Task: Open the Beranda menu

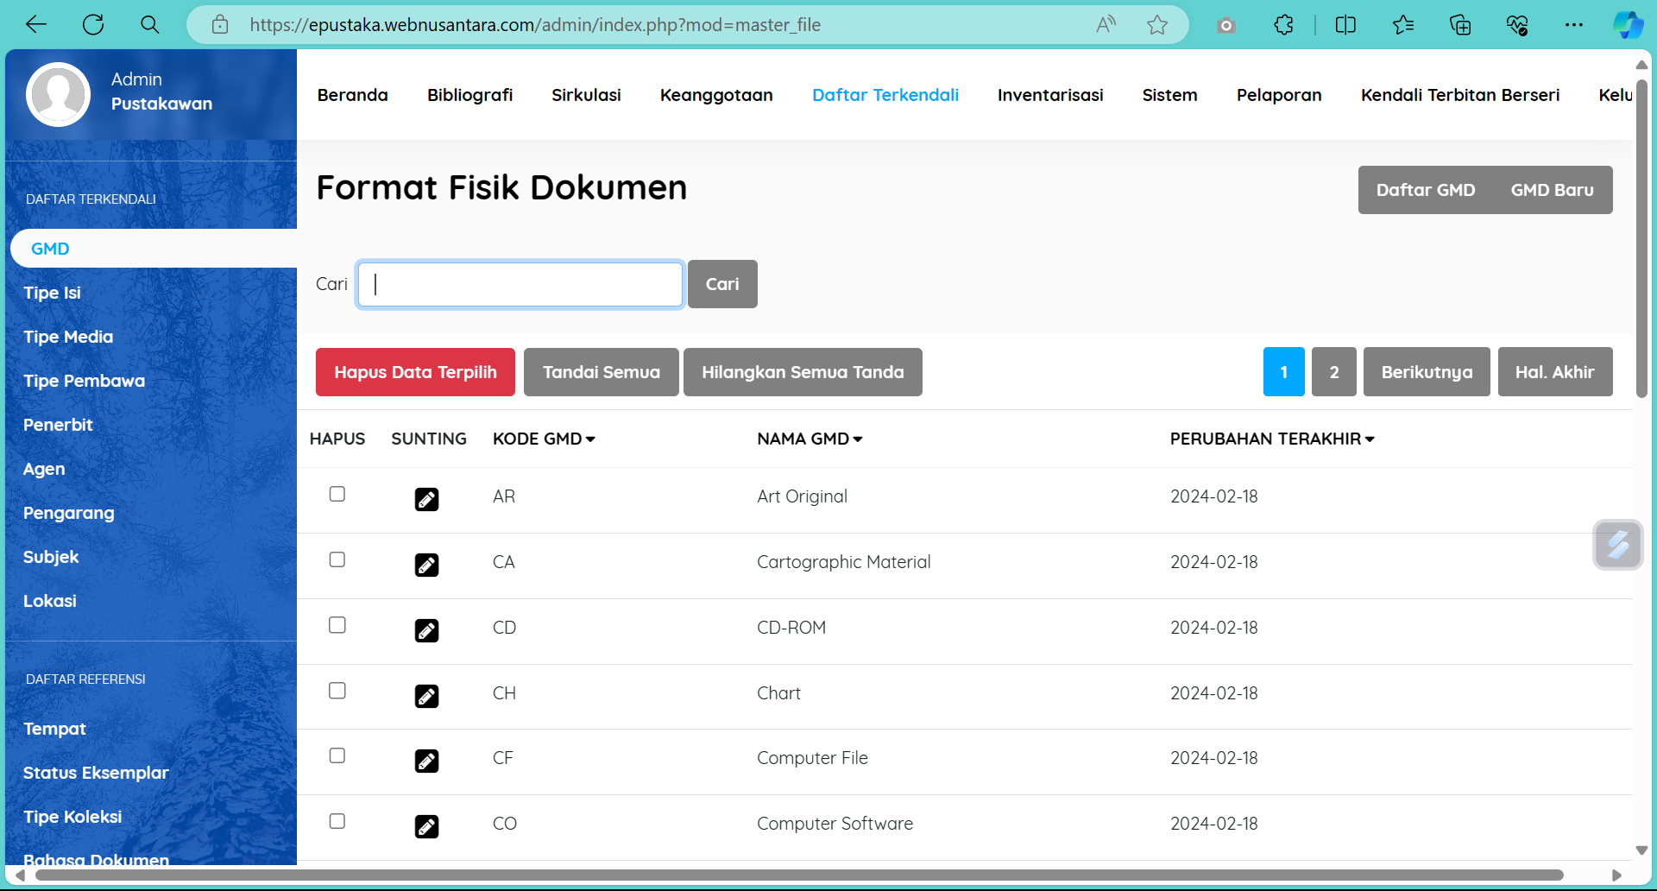Action: (x=352, y=95)
